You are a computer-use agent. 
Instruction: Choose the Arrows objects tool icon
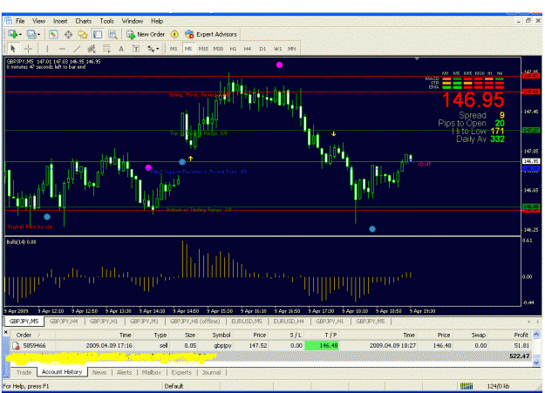pos(151,49)
